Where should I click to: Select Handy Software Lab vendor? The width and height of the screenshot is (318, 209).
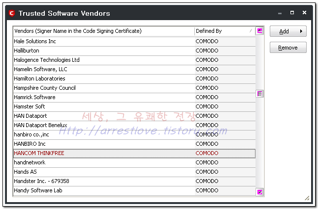134,190
